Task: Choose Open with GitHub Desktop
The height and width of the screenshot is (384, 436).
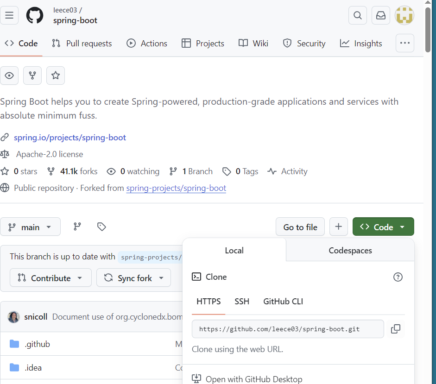Action: point(247,379)
